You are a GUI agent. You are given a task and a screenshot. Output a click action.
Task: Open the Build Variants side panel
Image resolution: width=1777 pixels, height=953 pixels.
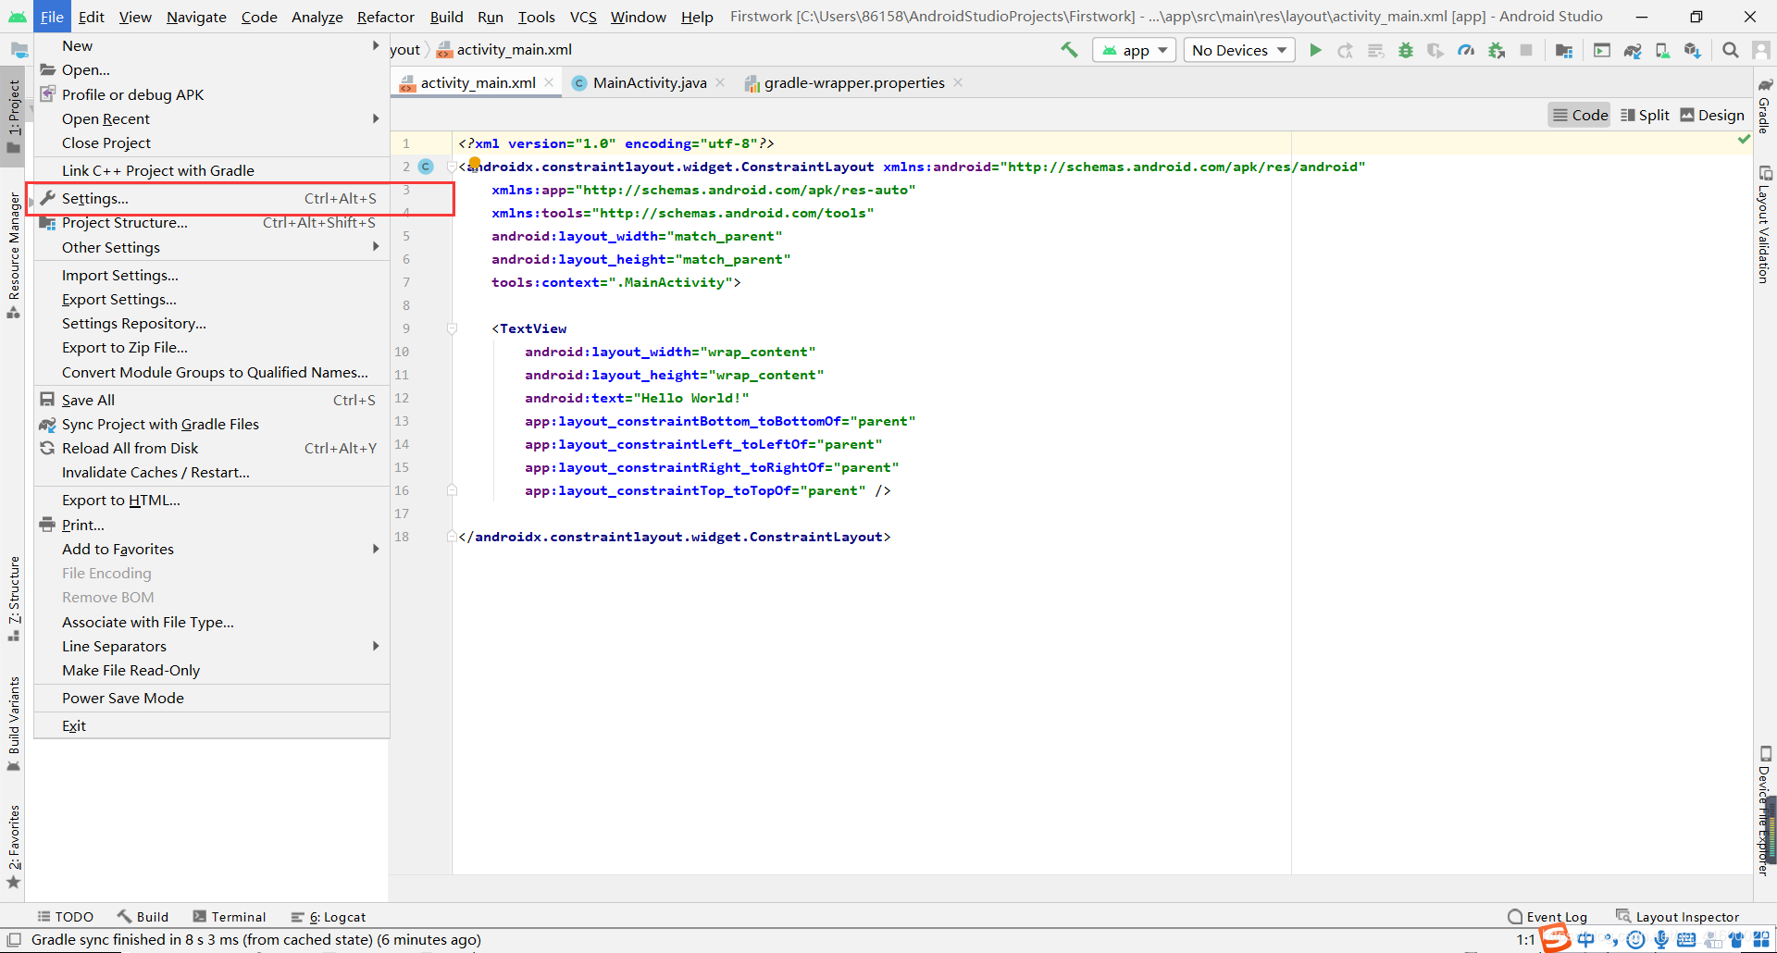click(x=13, y=724)
